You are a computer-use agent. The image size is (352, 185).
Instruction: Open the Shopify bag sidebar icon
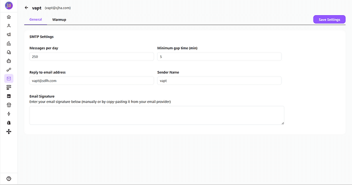tap(9, 123)
